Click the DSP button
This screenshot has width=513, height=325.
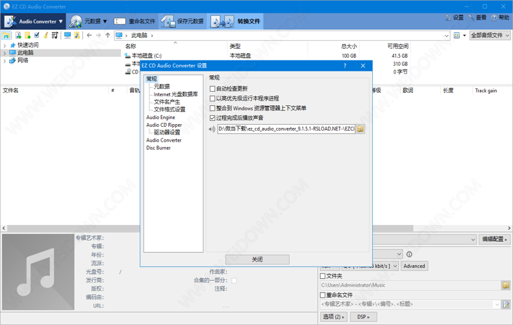(x=363, y=317)
